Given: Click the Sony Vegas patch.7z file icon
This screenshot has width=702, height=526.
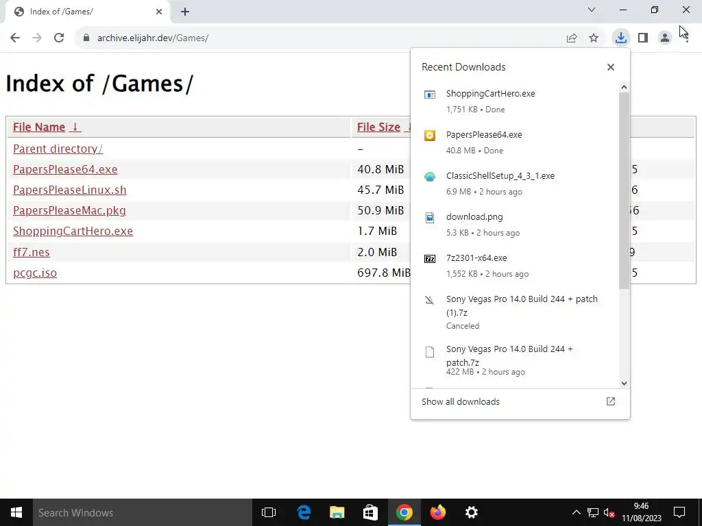Looking at the screenshot, I should [x=430, y=352].
